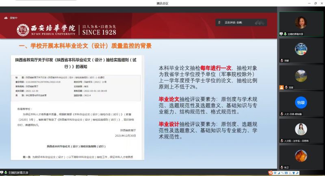Viewport: 325px width, 176px height.
Task: Select 铁卫's lion avatar tile
Action: (301, 156)
